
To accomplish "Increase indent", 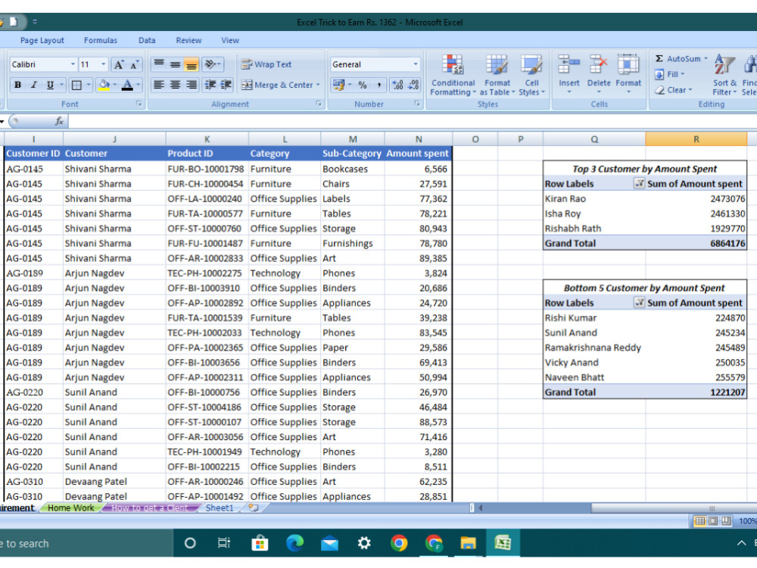I will point(226,85).
